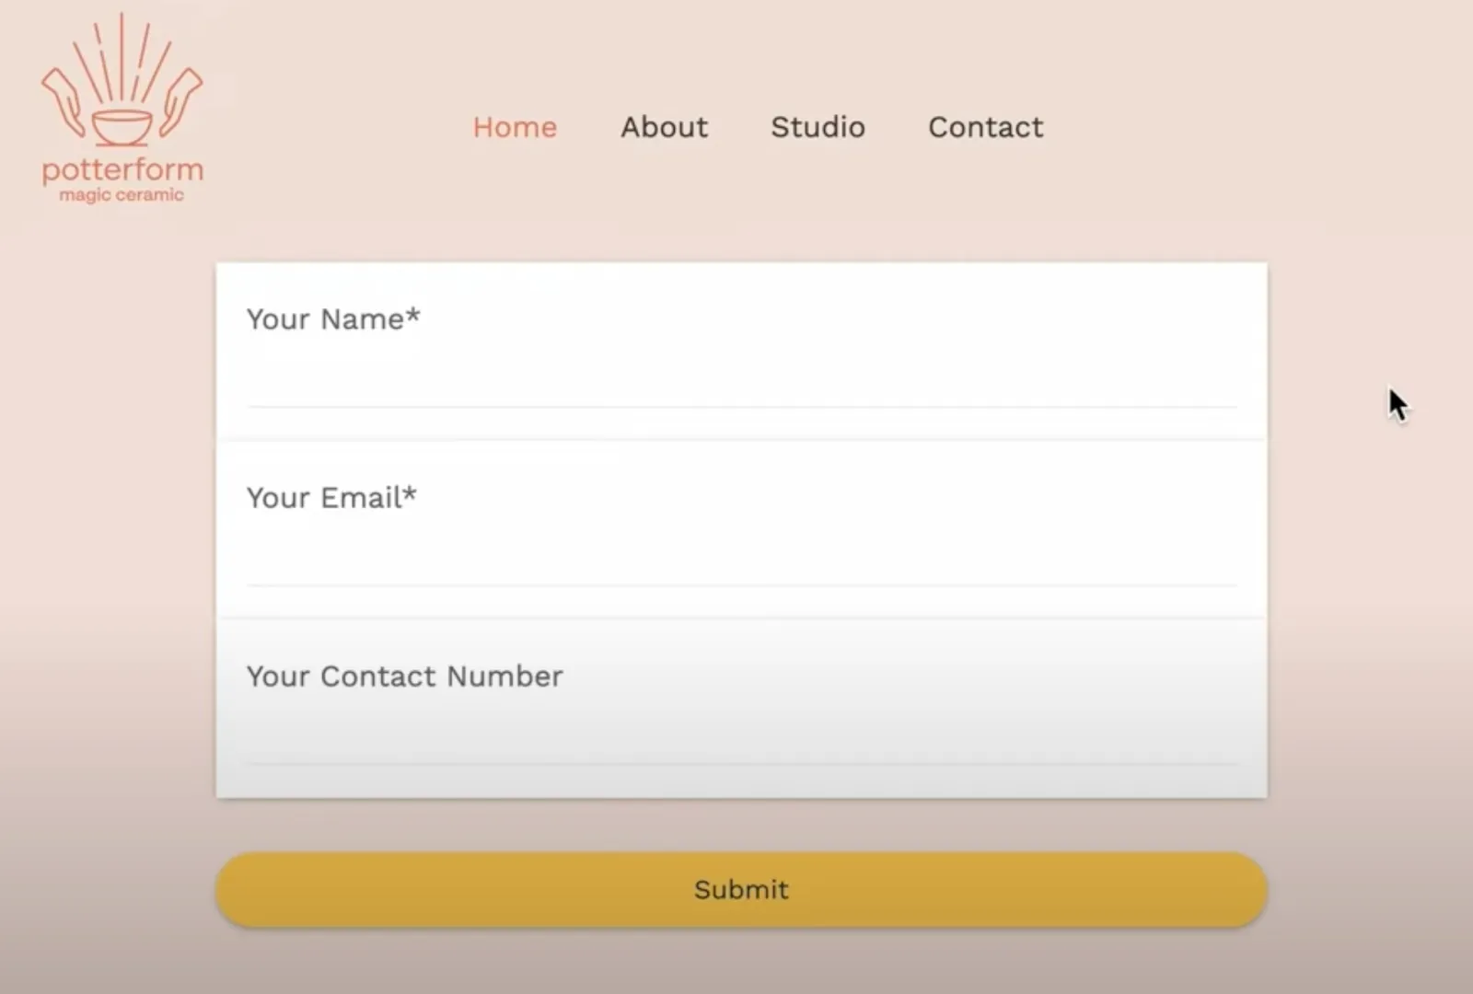Image resolution: width=1473 pixels, height=994 pixels.
Task: Click the "magic ceramic" tagline text
Action: pyautogui.click(x=122, y=195)
